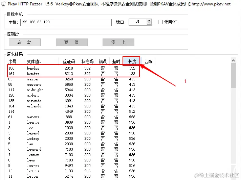Image resolution: width=241 pixels, height=180 pixels.
Task: Click captcha cell 8213 in row 167
Action: point(69,74)
